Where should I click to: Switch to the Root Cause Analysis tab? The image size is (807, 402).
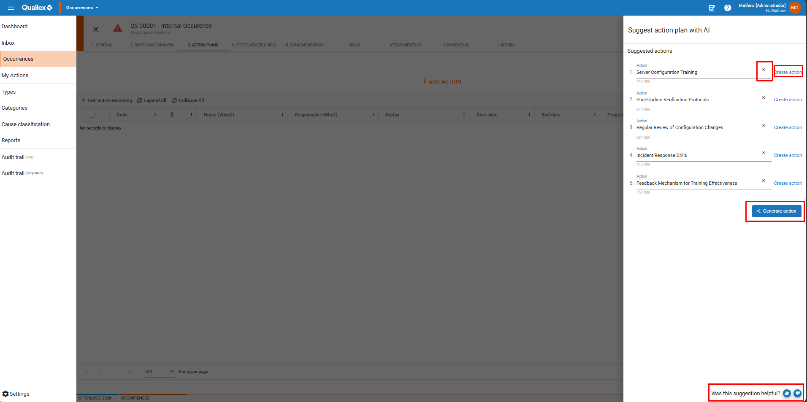(152, 45)
